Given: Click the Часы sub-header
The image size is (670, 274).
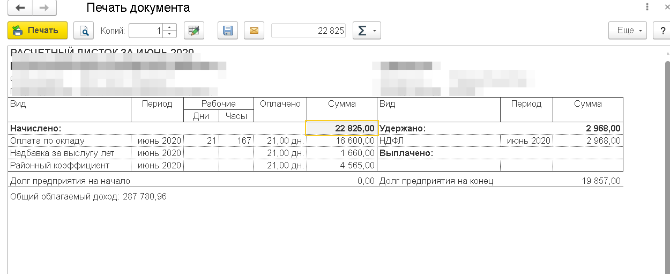Looking at the screenshot, I should [236, 116].
